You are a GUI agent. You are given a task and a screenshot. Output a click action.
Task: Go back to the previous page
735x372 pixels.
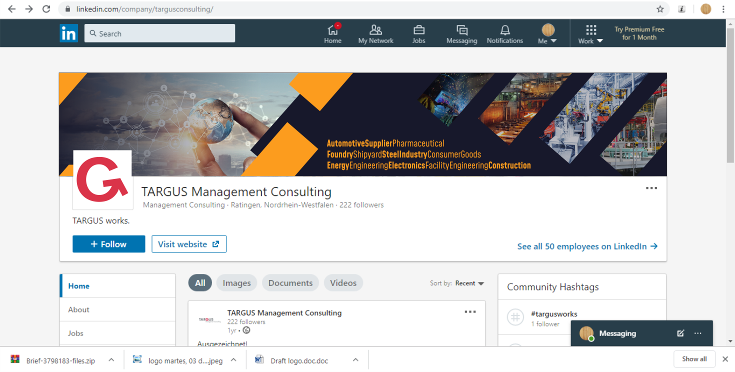click(x=12, y=9)
